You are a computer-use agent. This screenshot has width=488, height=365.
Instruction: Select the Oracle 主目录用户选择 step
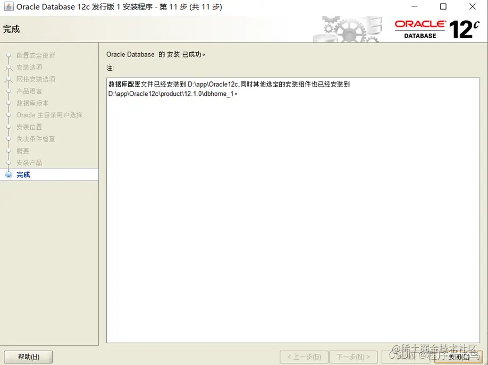tap(49, 115)
